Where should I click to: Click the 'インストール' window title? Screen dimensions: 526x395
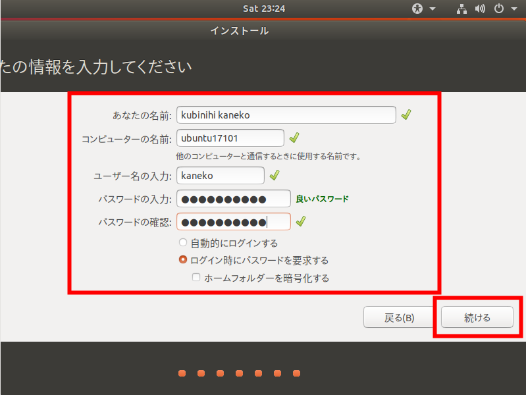[x=240, y=31]
